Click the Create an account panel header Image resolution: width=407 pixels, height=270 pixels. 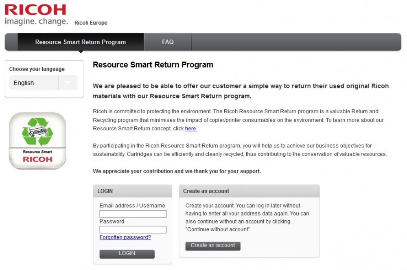tap(249, 191)
